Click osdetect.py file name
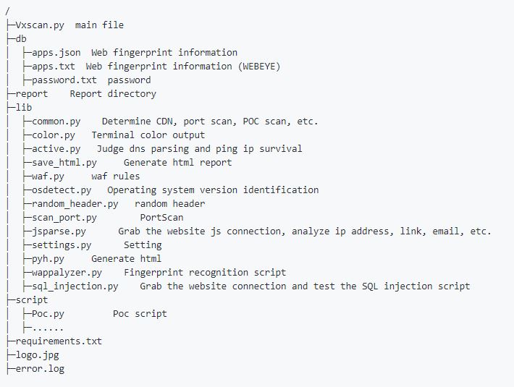This screenshot has width=514, height=387. point(62,190)
